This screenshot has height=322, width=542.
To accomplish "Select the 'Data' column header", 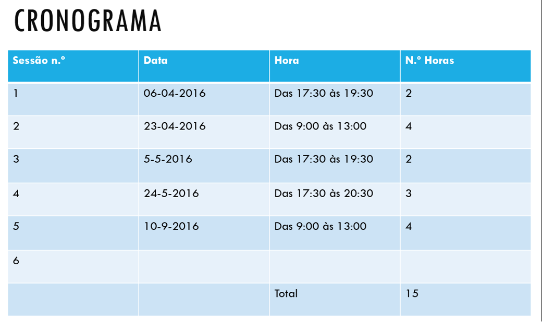I will 204,66.
